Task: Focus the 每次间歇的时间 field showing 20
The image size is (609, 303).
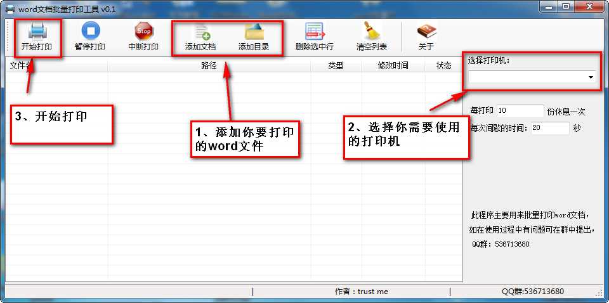Action: (x=549, y=127)
